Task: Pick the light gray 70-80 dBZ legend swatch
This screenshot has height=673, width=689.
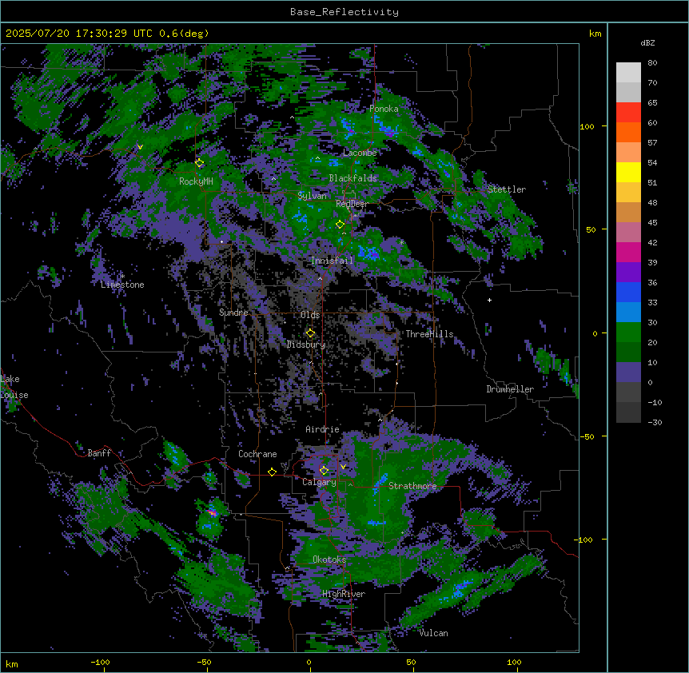Action: [x=628, y=73]
